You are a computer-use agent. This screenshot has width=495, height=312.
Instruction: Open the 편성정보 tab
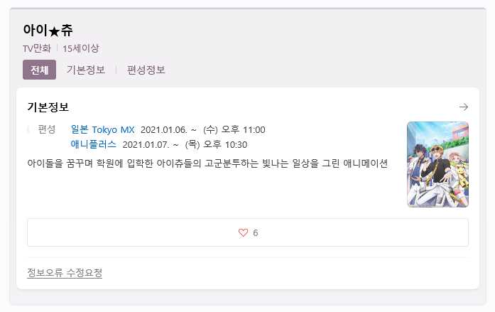coord(146,70)
